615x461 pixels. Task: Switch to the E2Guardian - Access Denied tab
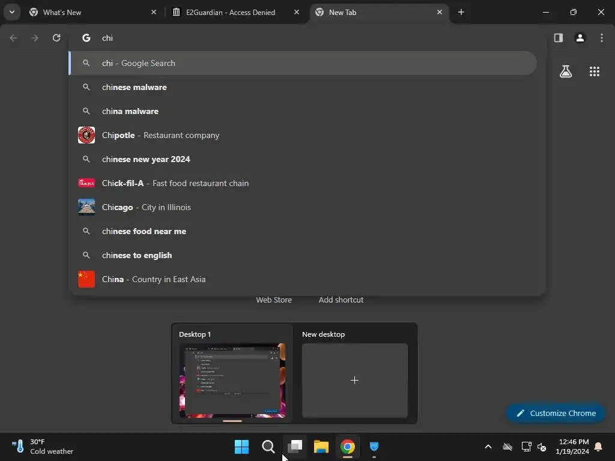[x=235, y=13]
